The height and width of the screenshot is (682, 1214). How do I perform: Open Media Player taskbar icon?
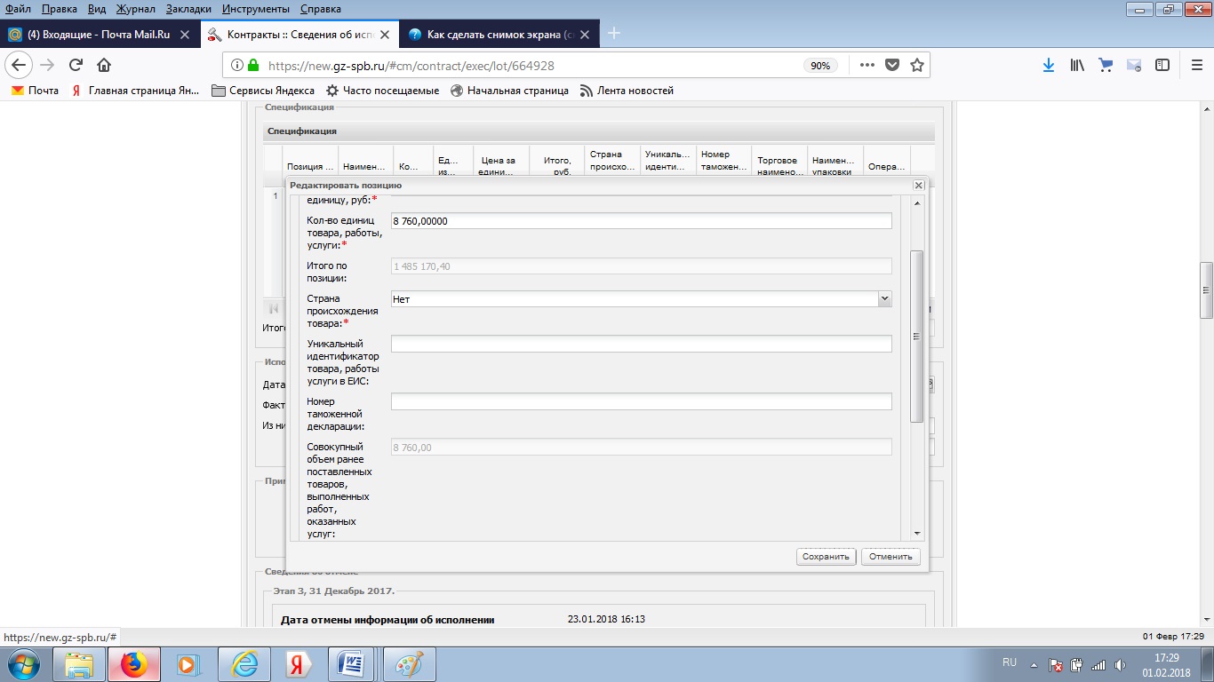coord(188,664)
